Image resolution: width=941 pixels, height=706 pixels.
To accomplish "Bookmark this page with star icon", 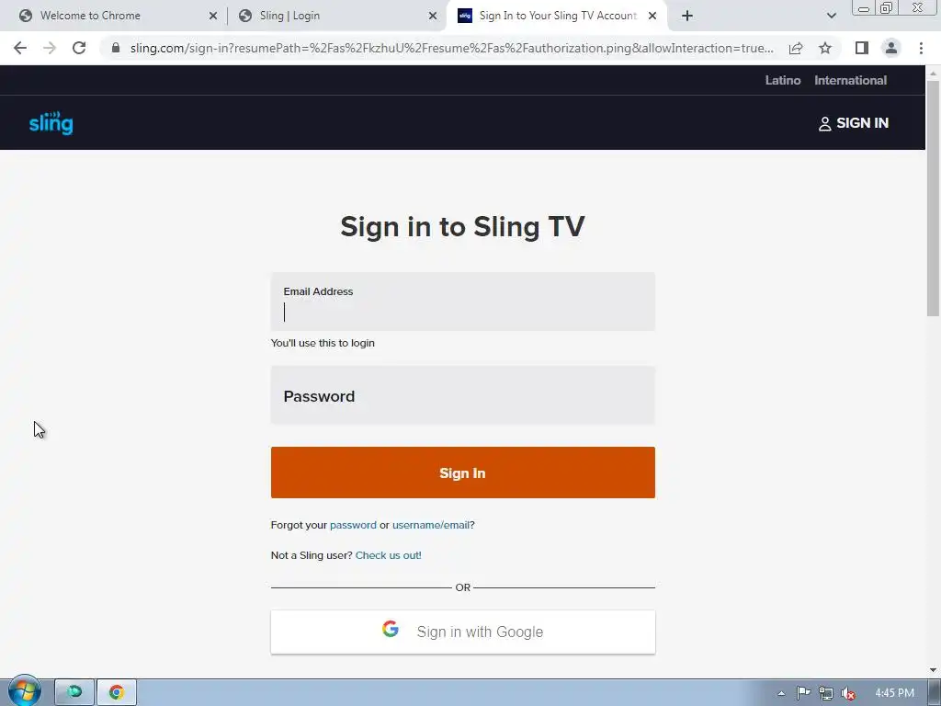I will click(x=825, y=48).
